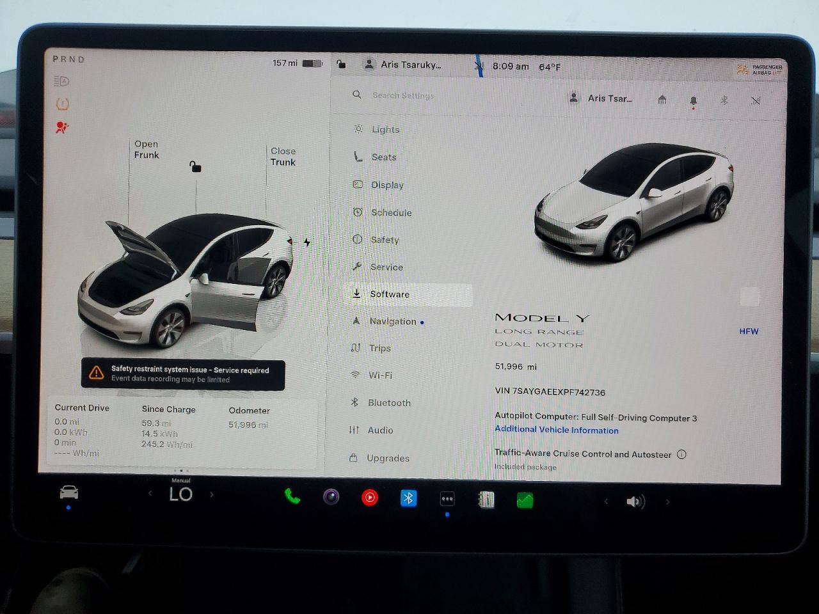Open driver profile Aris Tsaruky in status bar
Image resolution: width=819 pixels, height=614 pixels.
(x=402, y=65)
